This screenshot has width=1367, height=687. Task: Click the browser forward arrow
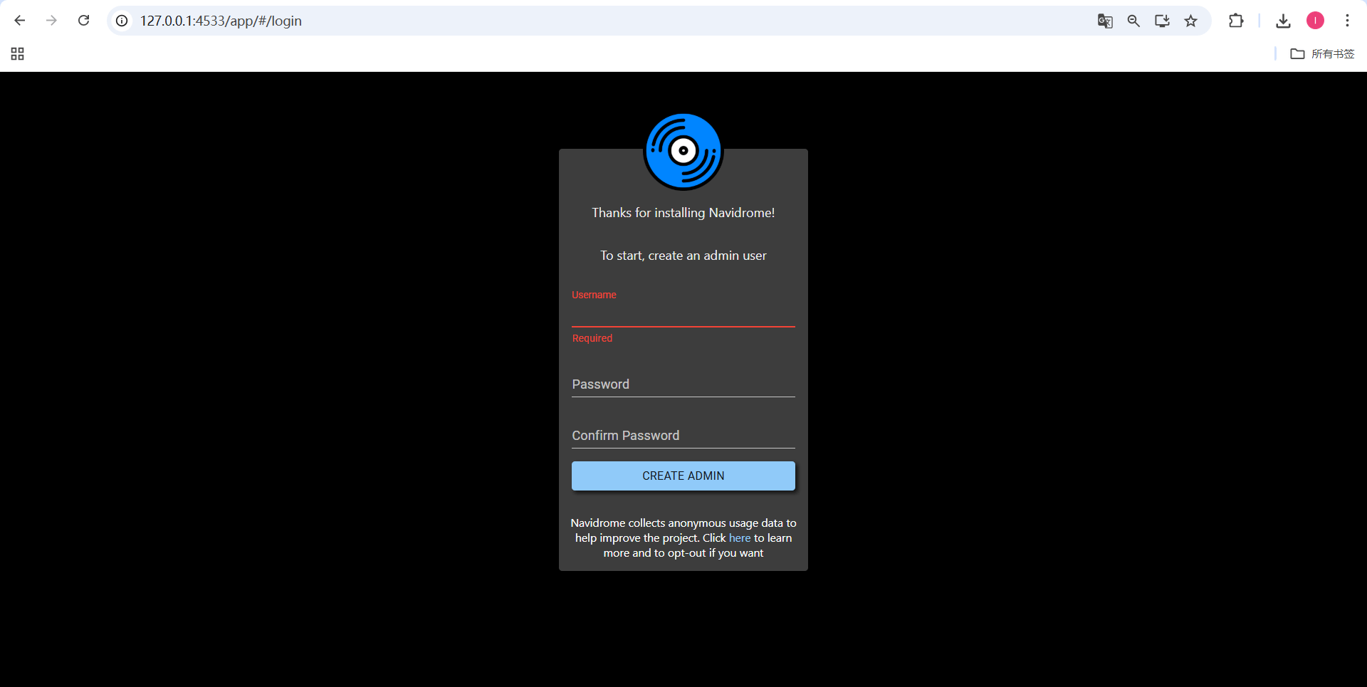[51, 21]
